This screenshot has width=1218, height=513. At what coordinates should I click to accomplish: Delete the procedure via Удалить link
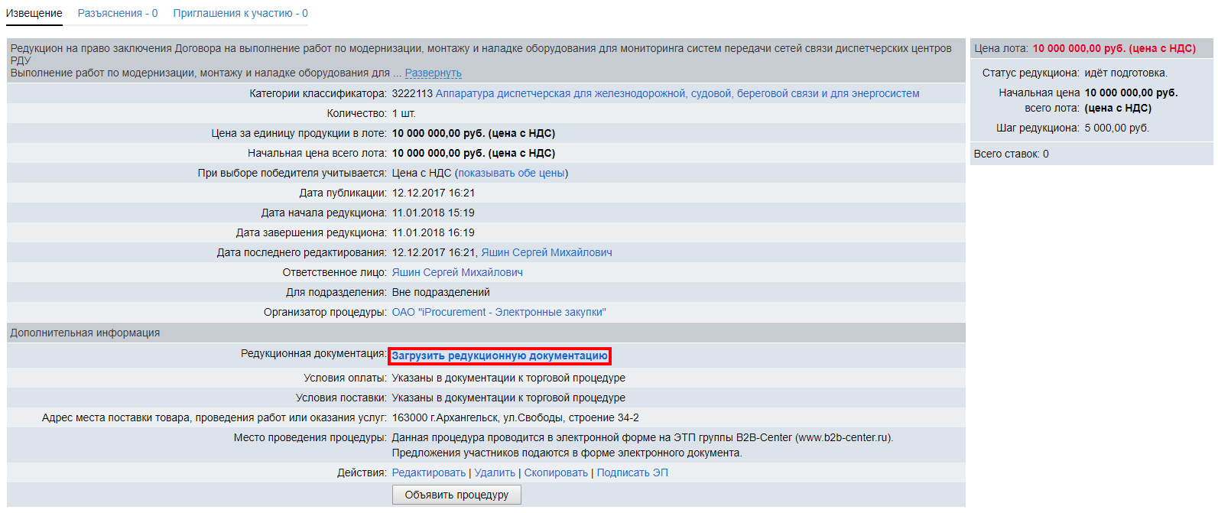tap(495, 472)
